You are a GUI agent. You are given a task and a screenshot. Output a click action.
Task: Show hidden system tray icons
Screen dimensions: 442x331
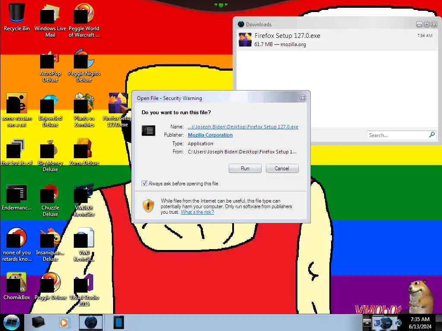pyautogui.click(x=367, y=322)
